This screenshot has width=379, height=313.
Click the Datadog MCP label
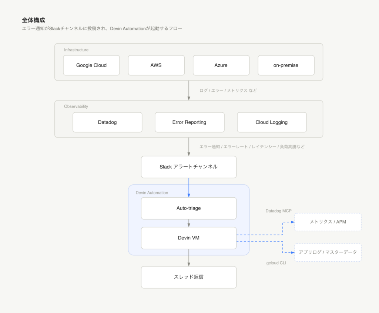pos(278,211)
